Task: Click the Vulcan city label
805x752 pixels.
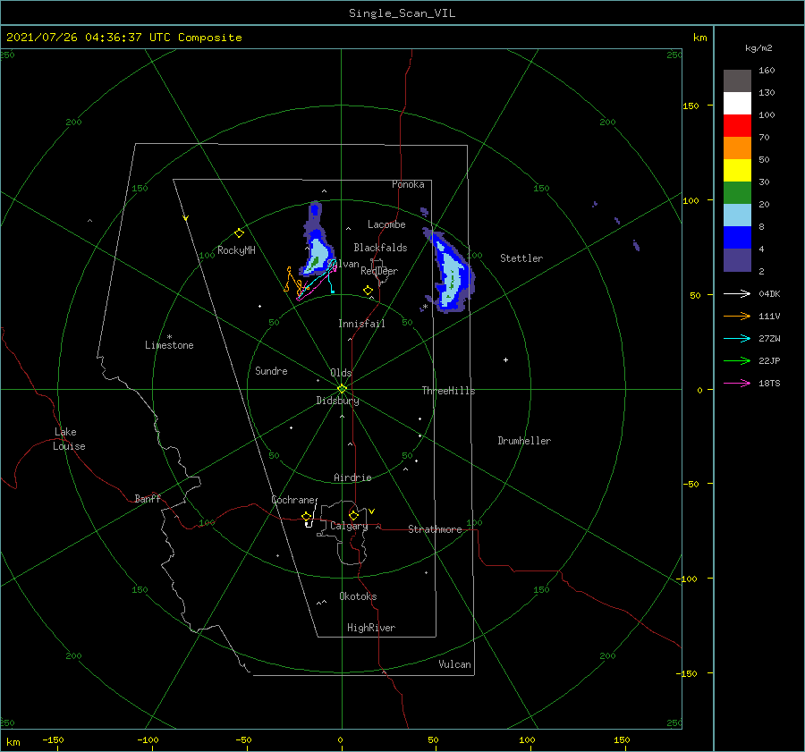Action: 454,664
